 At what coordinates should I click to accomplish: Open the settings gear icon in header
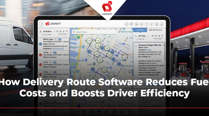point(157,24)
